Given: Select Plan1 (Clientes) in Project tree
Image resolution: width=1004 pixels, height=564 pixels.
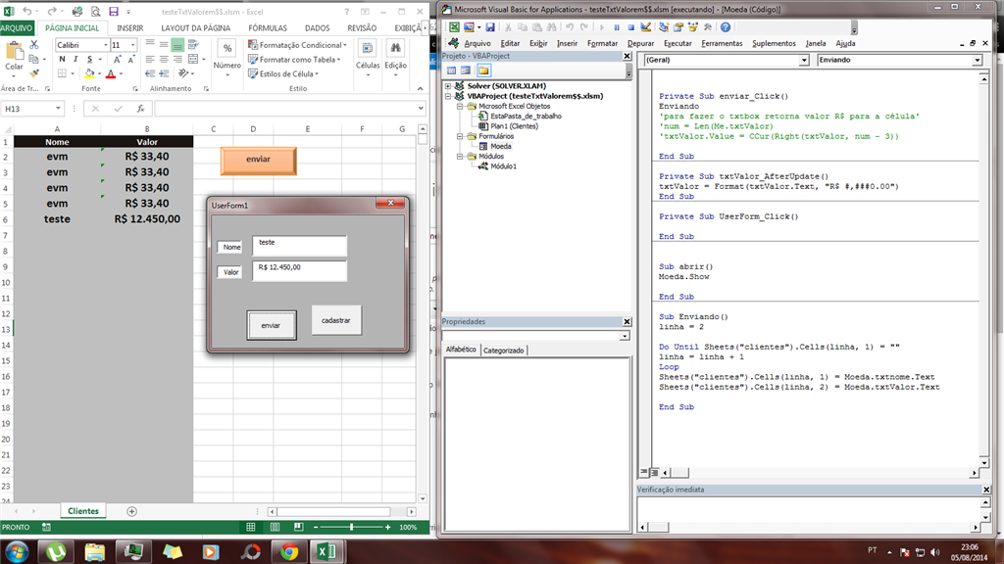Looking at the screenshot, I should (514, 126).
